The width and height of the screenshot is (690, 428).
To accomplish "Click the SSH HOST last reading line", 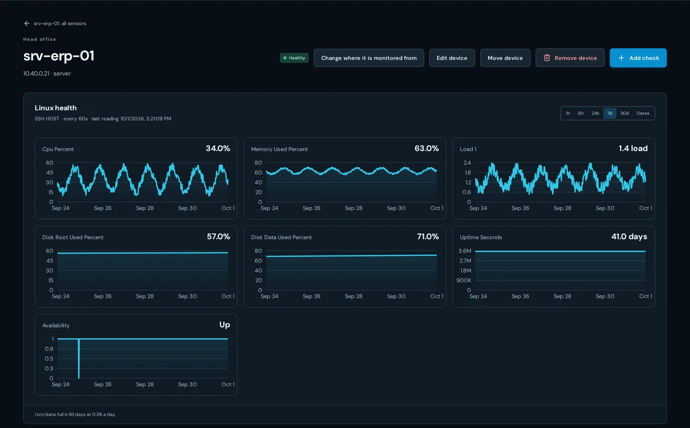I will click(x=103, y=119).
